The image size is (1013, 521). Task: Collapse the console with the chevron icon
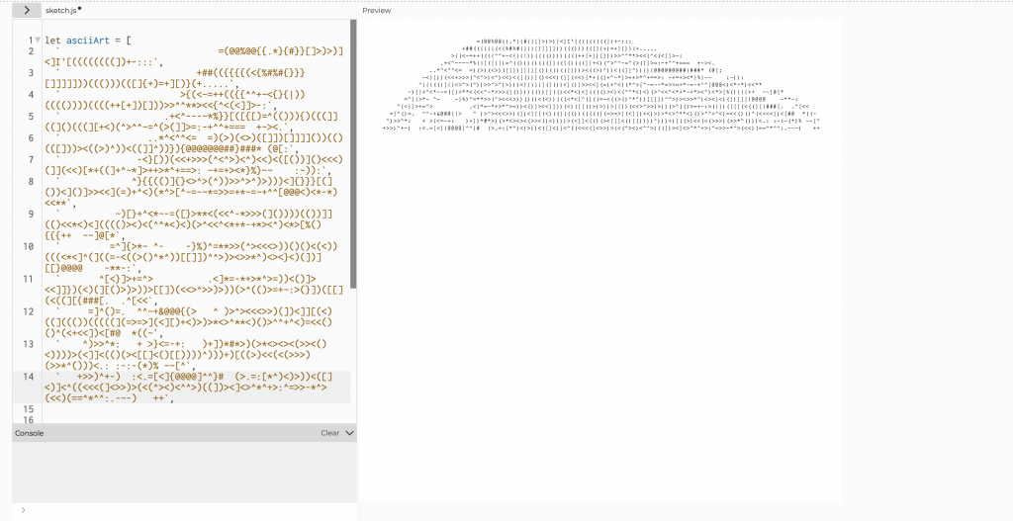point(349,433)
